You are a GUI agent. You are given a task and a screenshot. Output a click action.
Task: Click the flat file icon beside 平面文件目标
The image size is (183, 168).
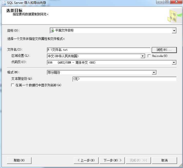(x=52, y=30)
